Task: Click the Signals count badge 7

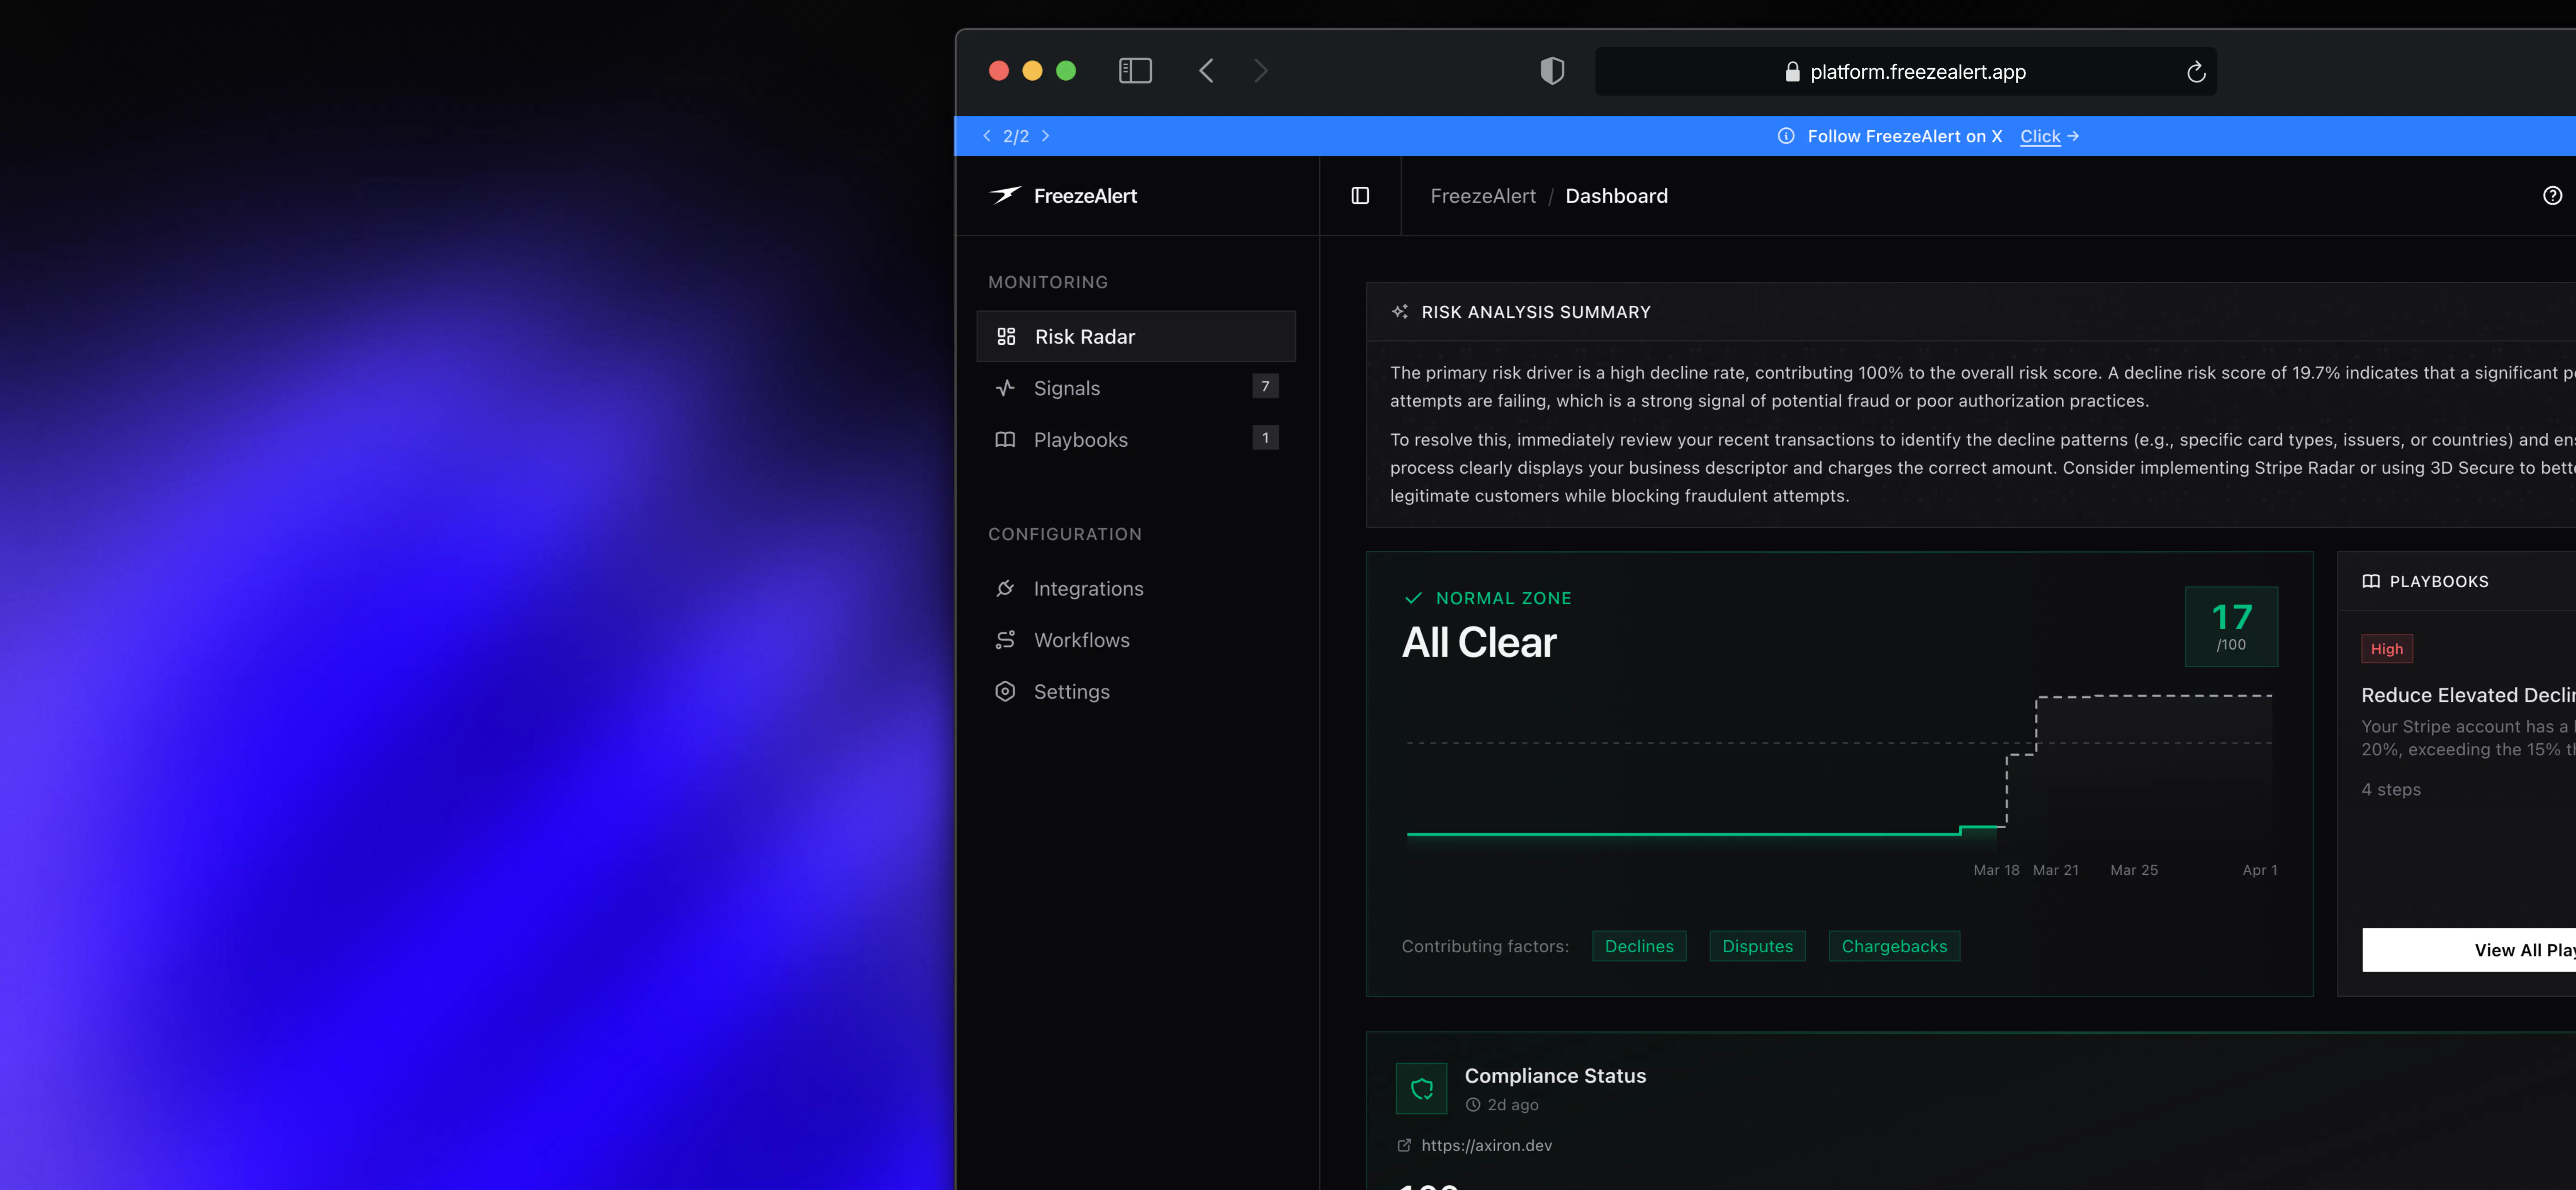Action: 1265,386
